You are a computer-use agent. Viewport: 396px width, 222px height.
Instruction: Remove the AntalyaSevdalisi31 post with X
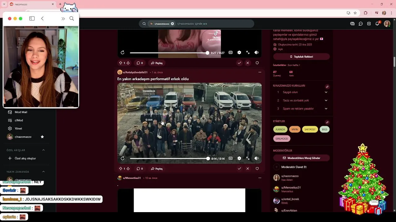point(247,169)
